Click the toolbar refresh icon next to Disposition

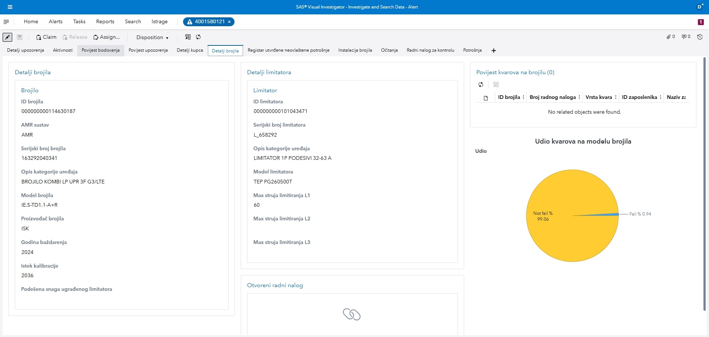pyautogui.click(x=198, y=37)
